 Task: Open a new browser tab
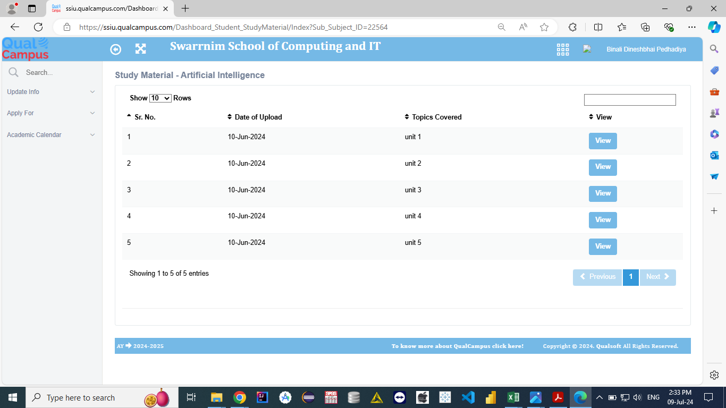coord(185,8)
